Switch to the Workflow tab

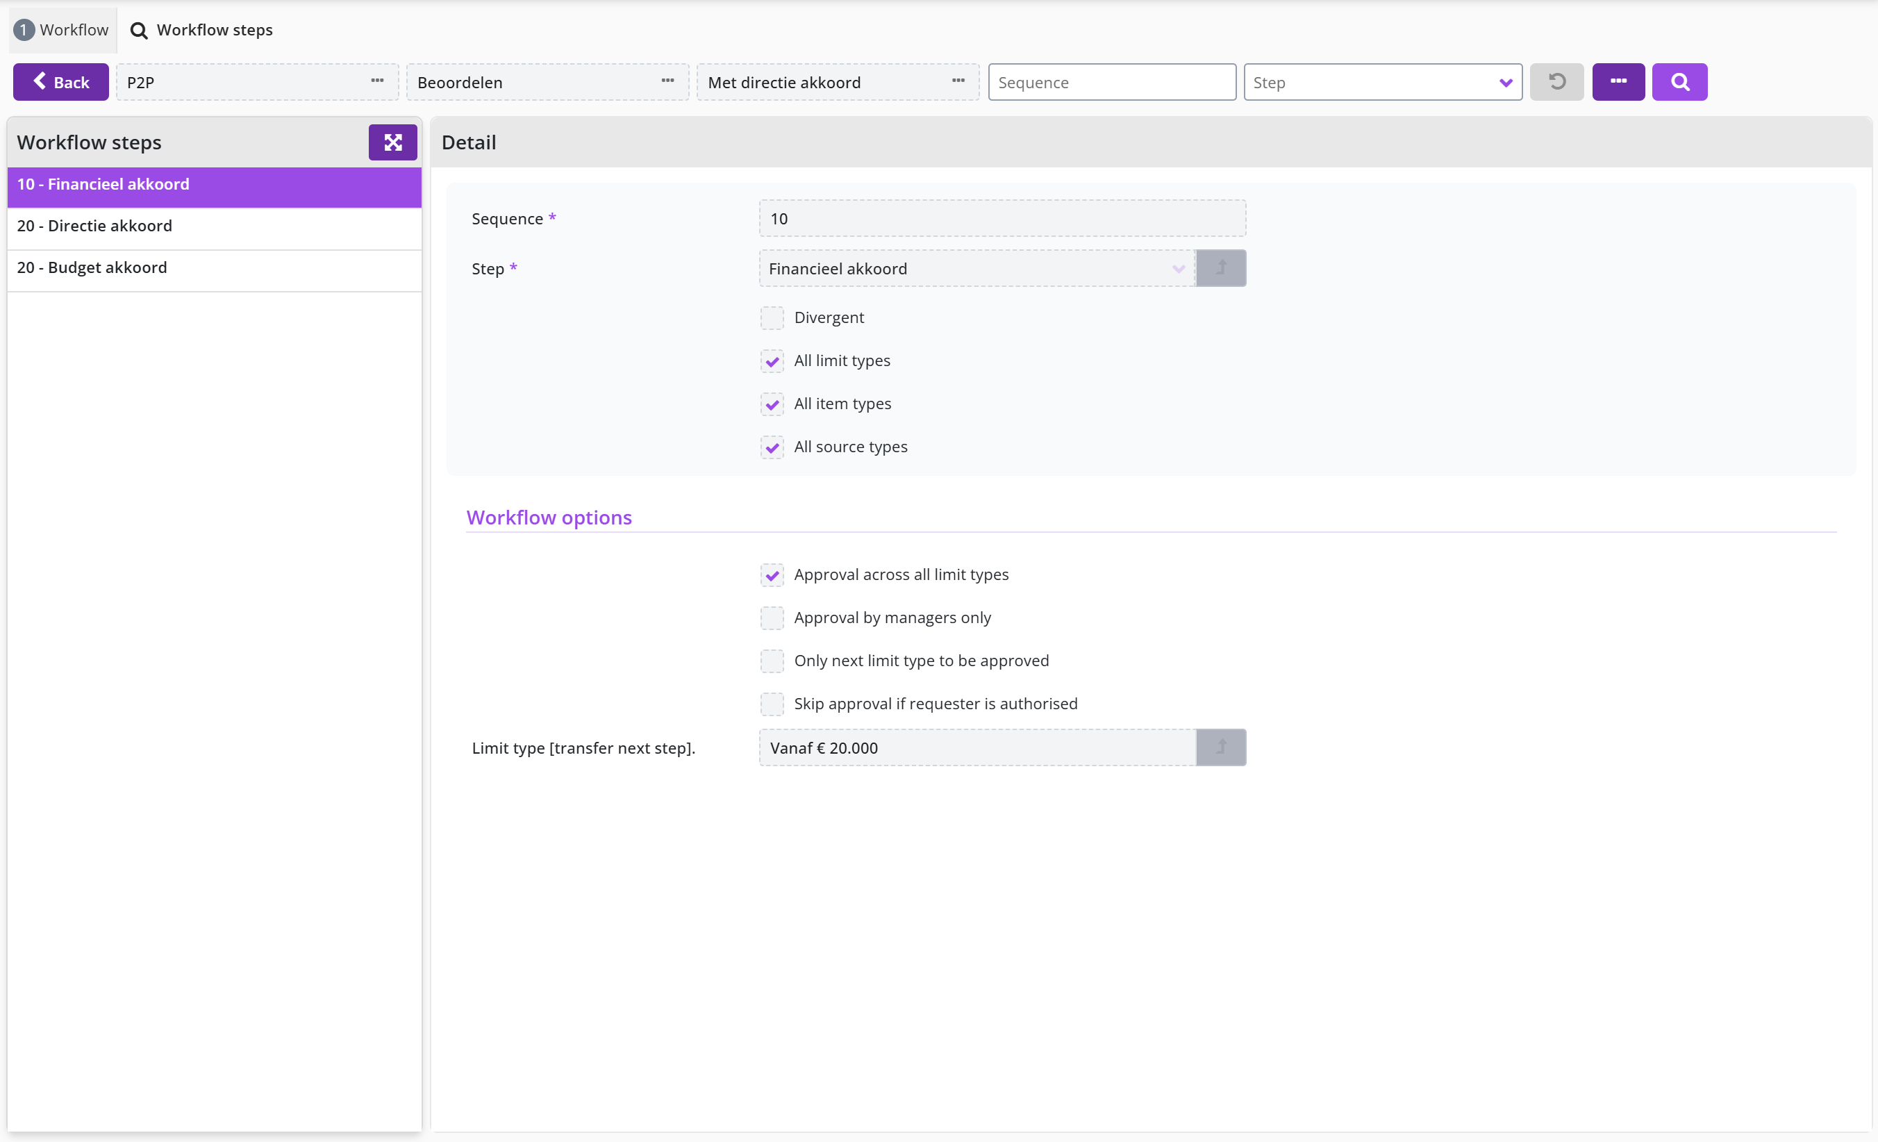(x=63, y=30)
